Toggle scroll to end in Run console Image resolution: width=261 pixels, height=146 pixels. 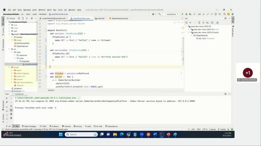click(x=11, y=110)
